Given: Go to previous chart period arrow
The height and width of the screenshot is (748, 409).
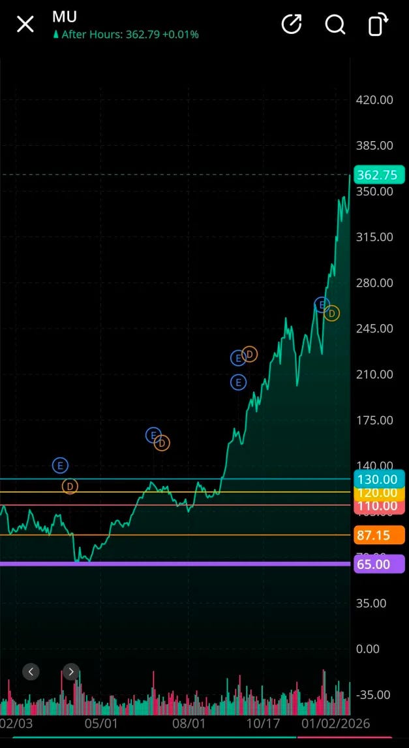Looking at the screenshot, I should click(31, 672).
